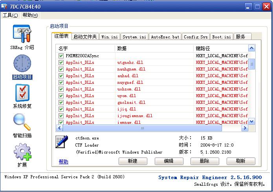273x192 pixels.
Task: Click the title bar application icon
Action: pos(4,6)
